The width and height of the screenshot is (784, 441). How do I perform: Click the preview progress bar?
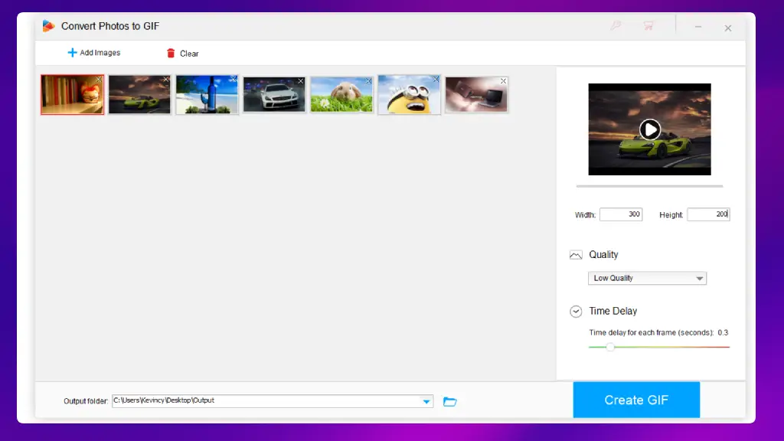[649, 186]
